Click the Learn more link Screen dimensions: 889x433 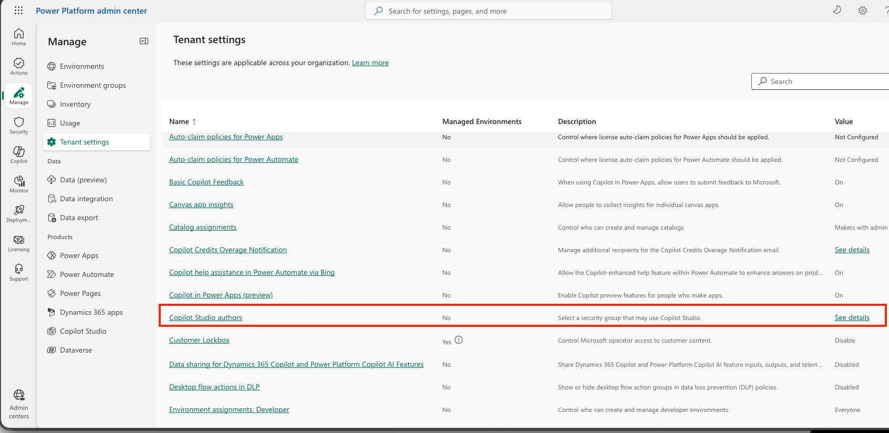click(x=370, y=63)
